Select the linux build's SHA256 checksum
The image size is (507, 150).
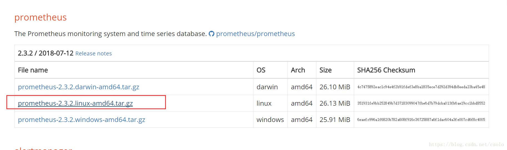click(x=421, y=103)
